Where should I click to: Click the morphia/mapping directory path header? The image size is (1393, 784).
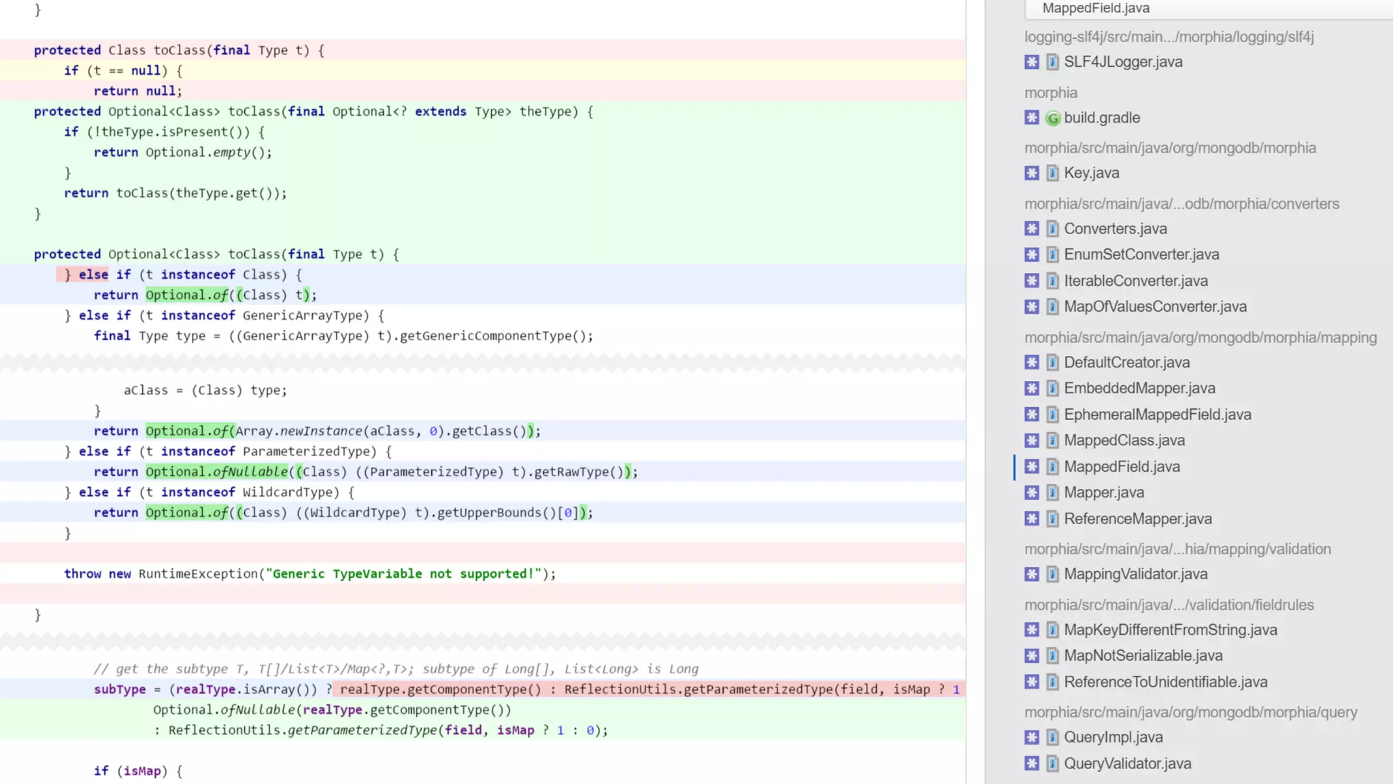[1200, 338]
